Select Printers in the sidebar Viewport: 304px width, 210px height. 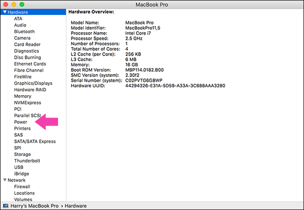tap(22, 128)
